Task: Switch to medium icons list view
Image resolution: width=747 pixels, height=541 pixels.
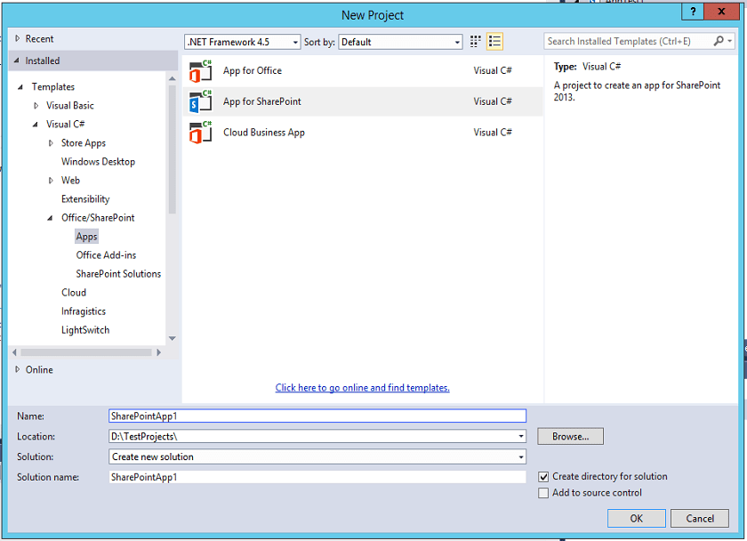Action: click(x=495, y=42)
